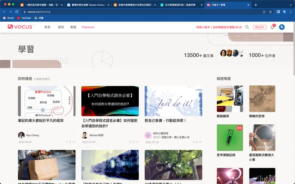Viewport: 295px width, 184px height.
Task: Open the 簡報健保 topic thumbnail
Action: 230,99
